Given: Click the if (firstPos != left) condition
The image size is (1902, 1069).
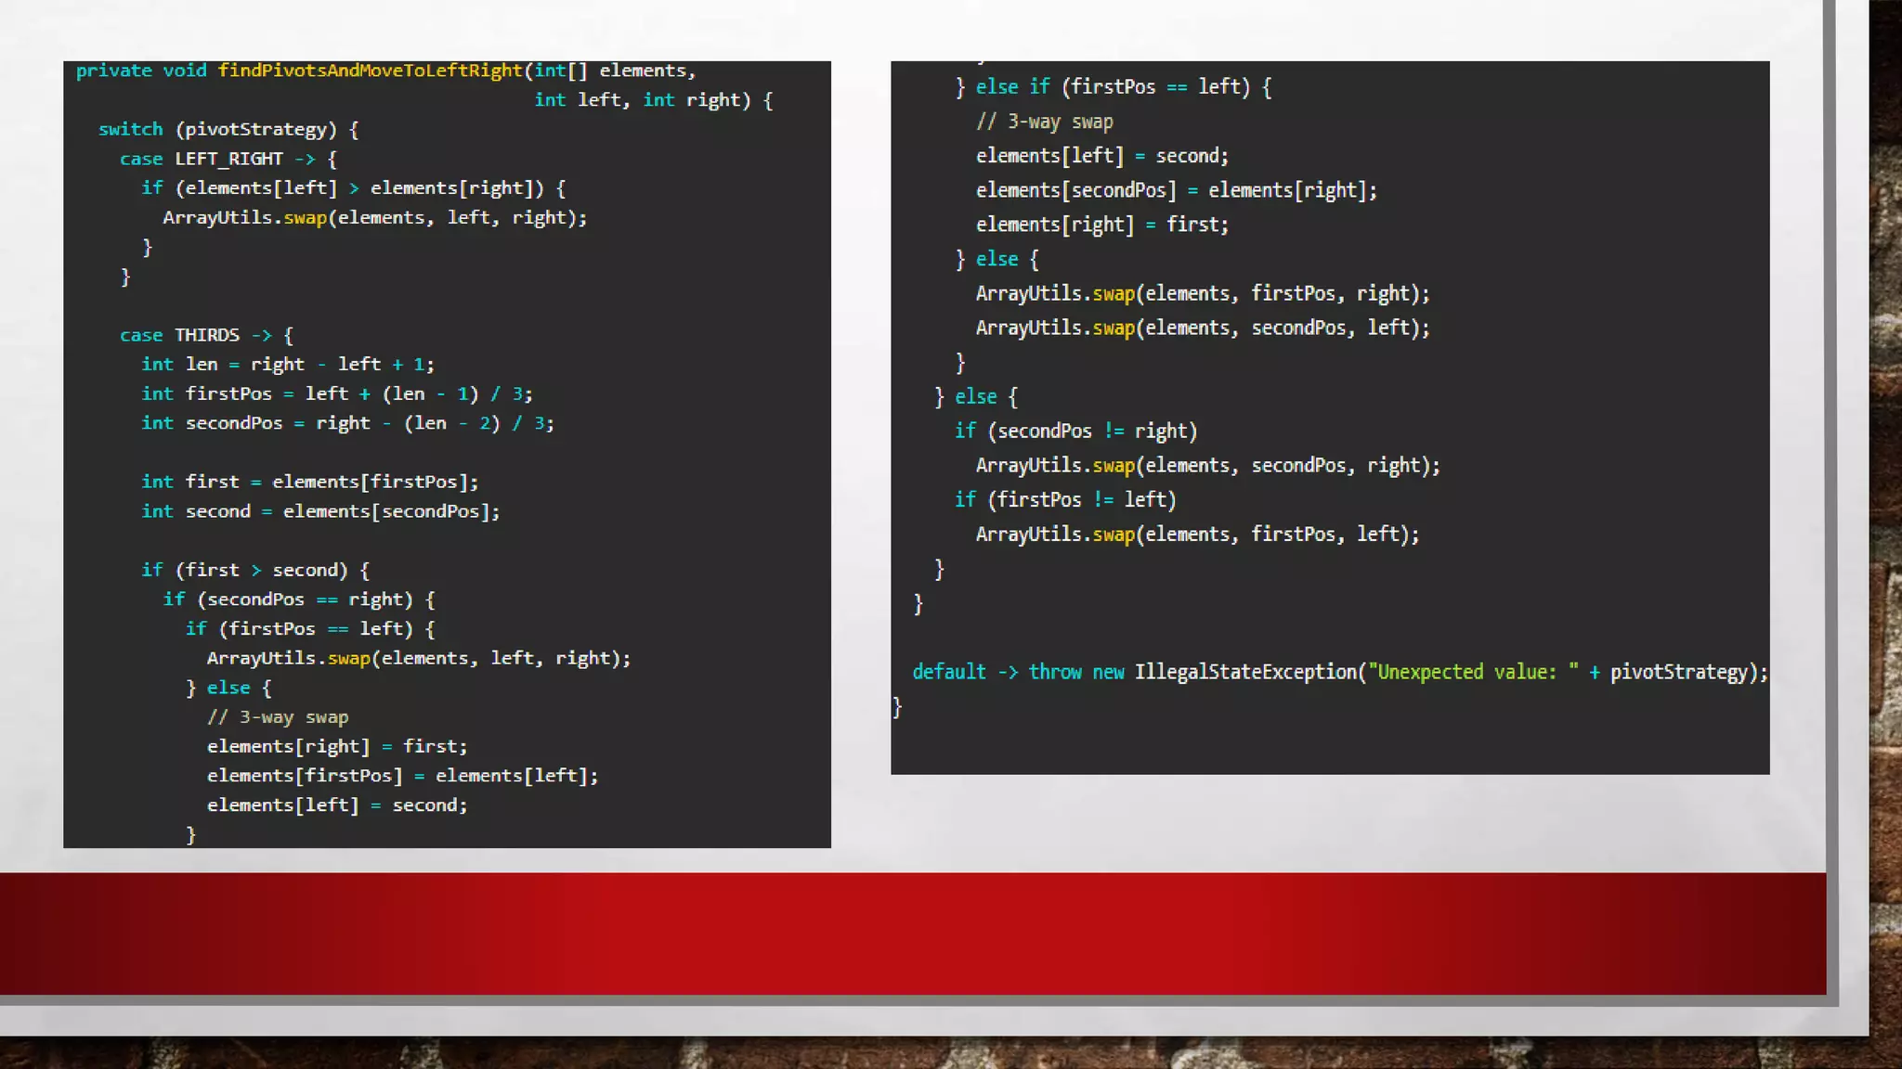Looking at the screenshot, I should point(1065,499).
